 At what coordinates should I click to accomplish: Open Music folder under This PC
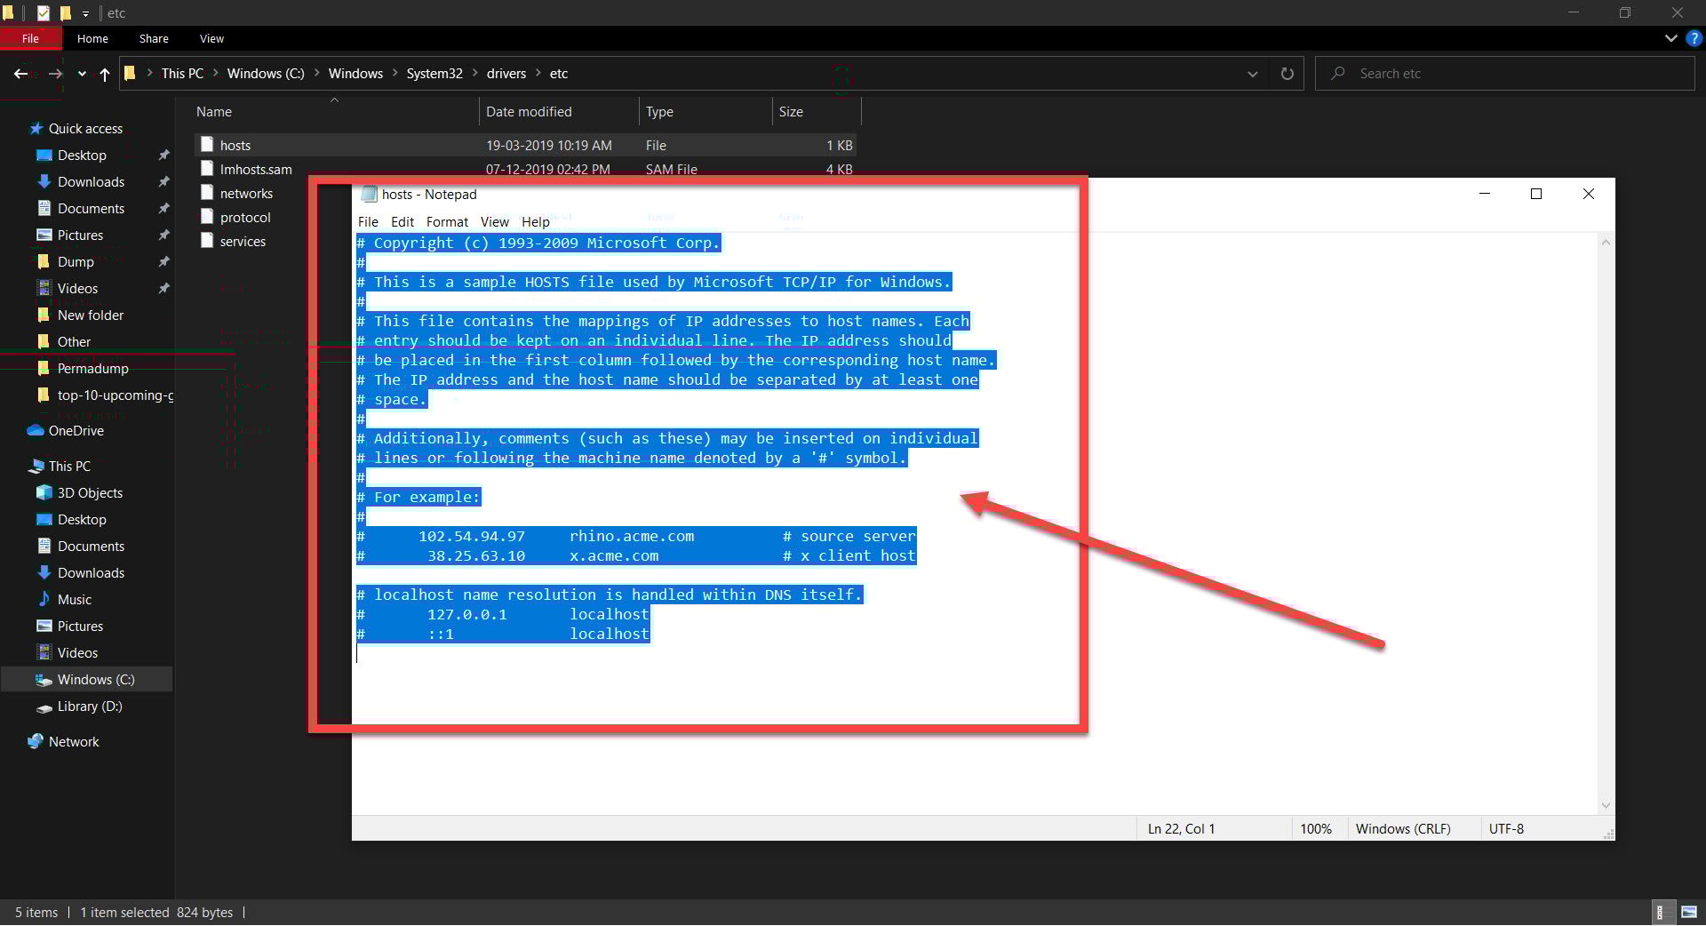pos(75,599)
